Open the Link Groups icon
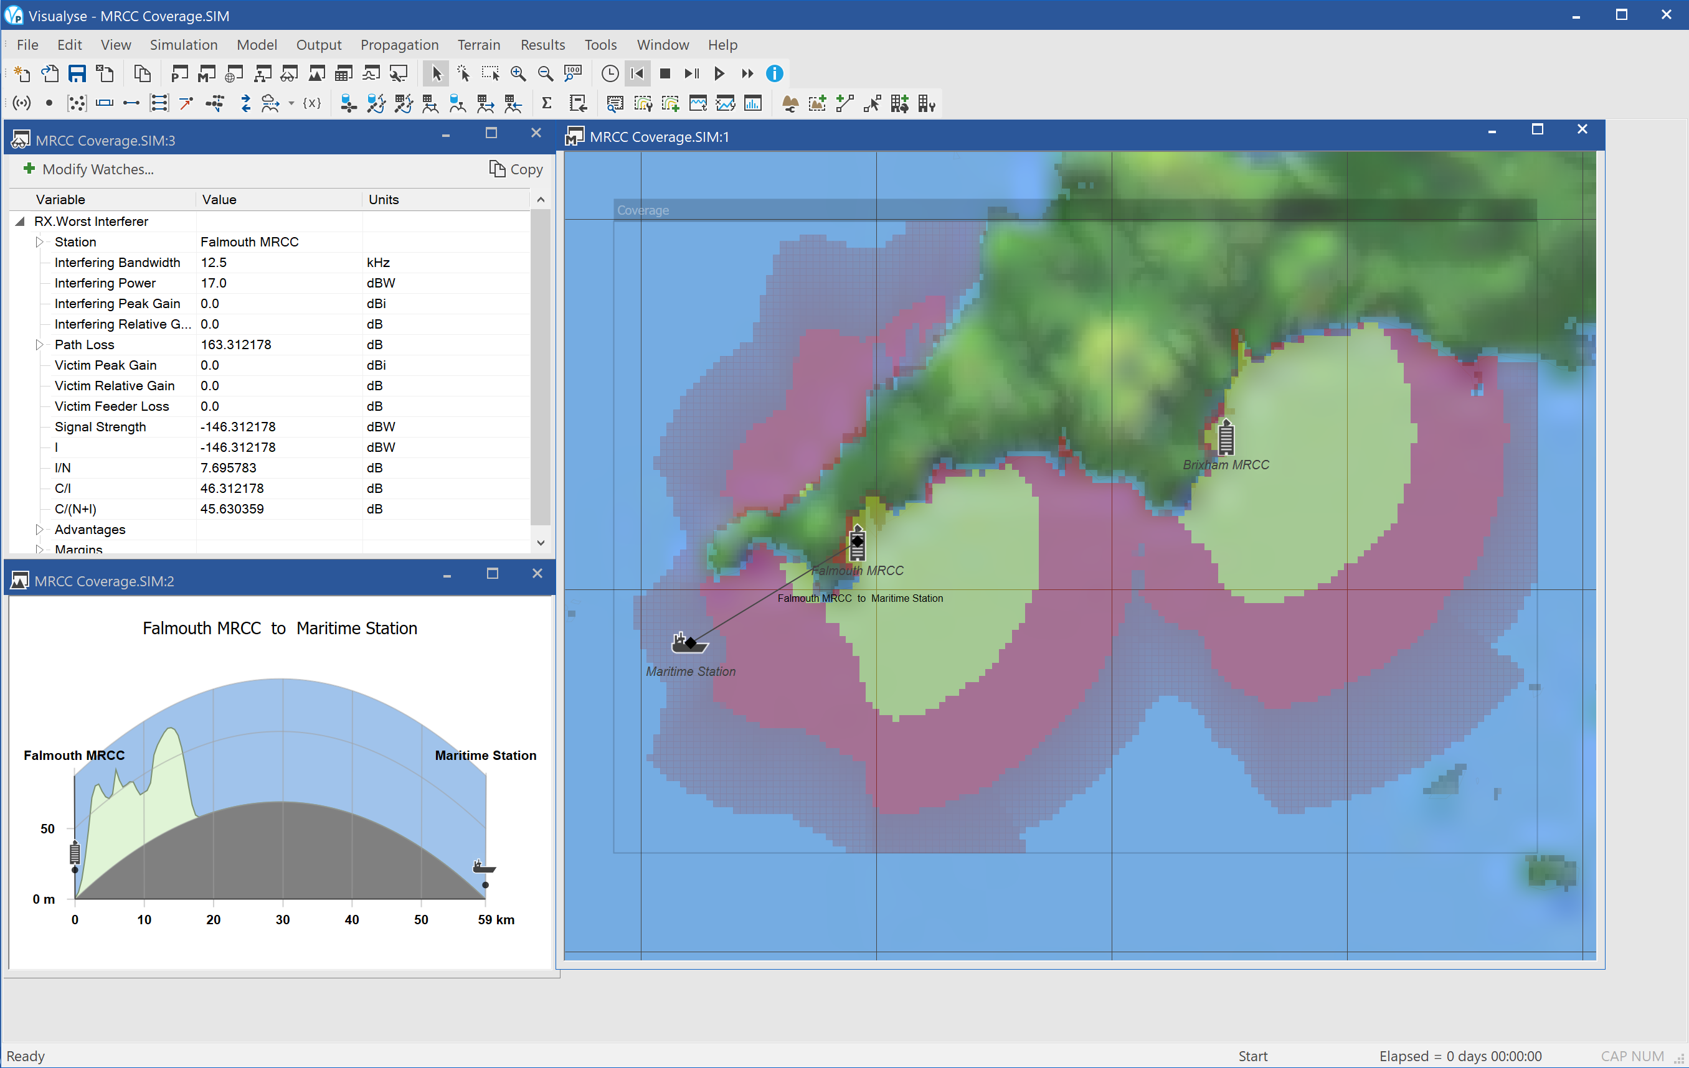This screenshot has height=1068, width=1689. 159,104
